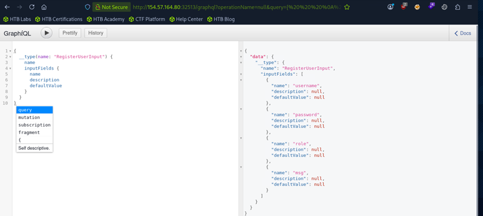Open the browser hamburger menu
This screenshot has height=216, width=483.
(470, 7)
